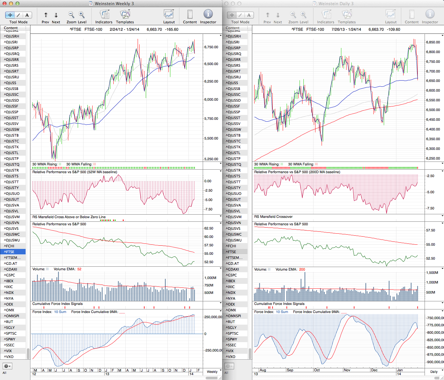Screen dimensions: 444x380
Task: Open the gear menu below the Weekly symbol list
Action: pos(7,366)
